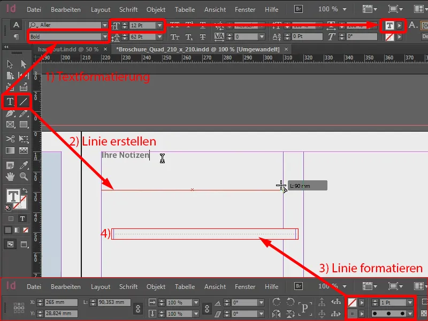Select the Scissors tool
The image size is (428, 321).
point(10,139)
